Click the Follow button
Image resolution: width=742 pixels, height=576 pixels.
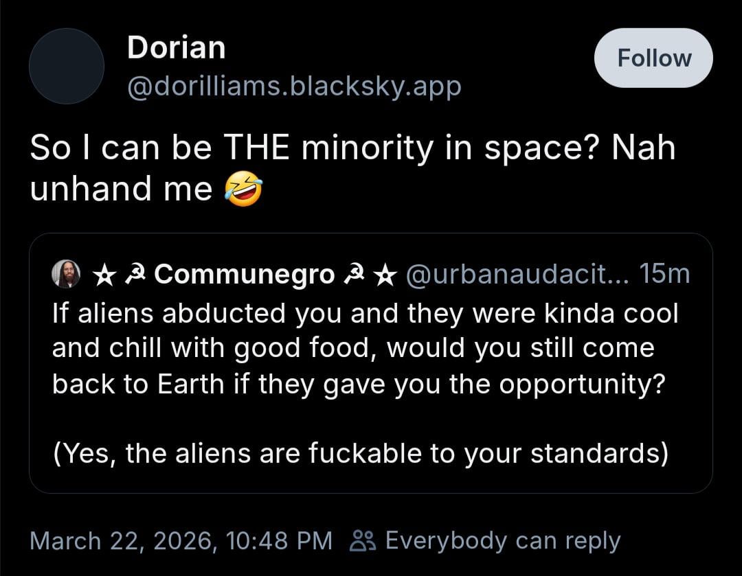[653, 58]
